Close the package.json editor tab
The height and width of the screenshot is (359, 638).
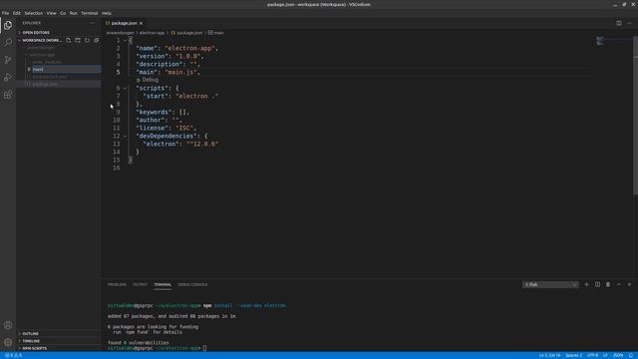pyautogui.click(x=142, y=23)
